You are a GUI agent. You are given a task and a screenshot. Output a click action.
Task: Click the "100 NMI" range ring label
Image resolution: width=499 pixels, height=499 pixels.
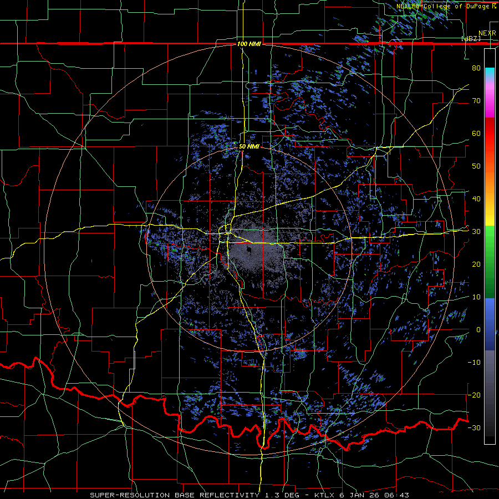(249, 44)
